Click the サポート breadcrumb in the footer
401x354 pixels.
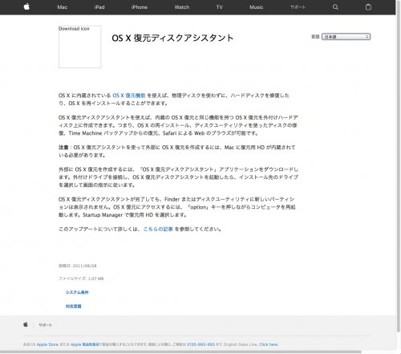point(46,325)
